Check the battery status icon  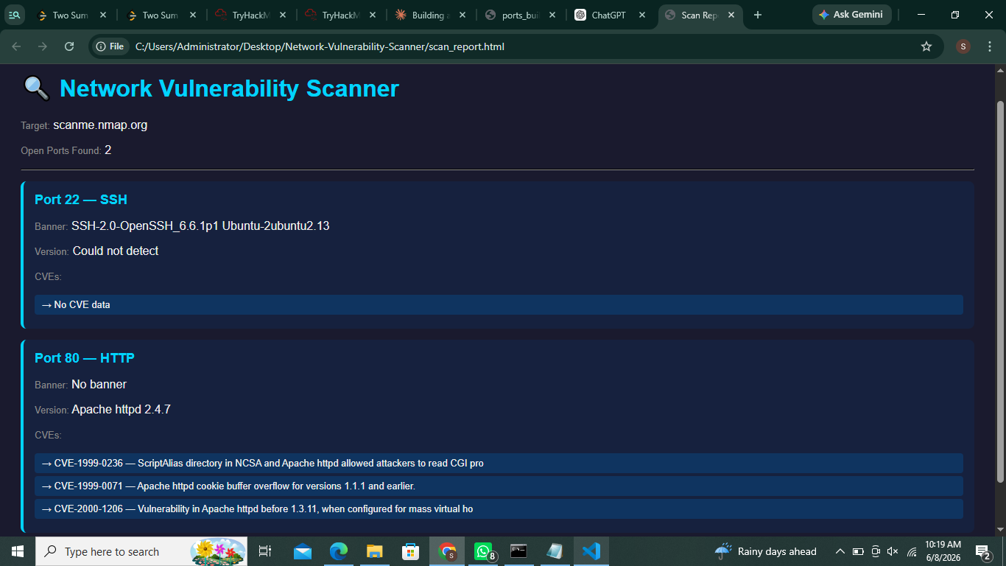click(858, 551)
